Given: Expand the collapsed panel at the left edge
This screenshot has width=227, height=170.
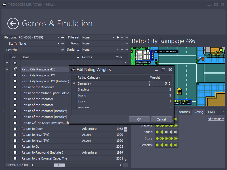Looking at the screenshot, I should (3, 111).
